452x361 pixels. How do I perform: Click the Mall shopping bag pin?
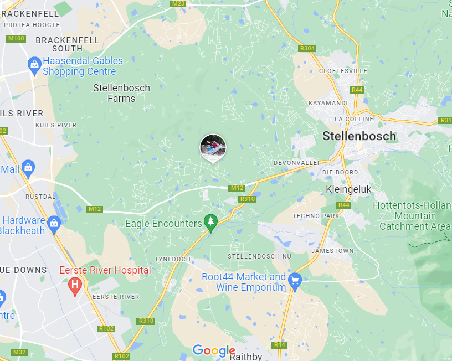pyautogui.click(x=28, y=169)
